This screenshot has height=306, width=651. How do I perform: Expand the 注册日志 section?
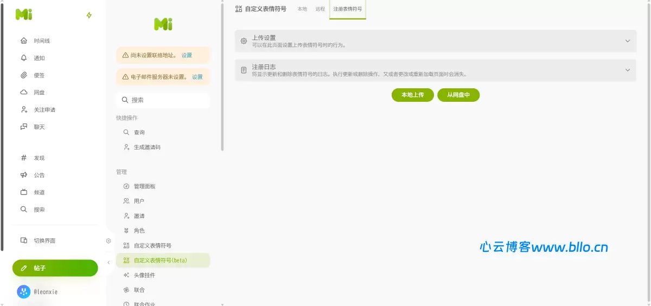point(627,70)
